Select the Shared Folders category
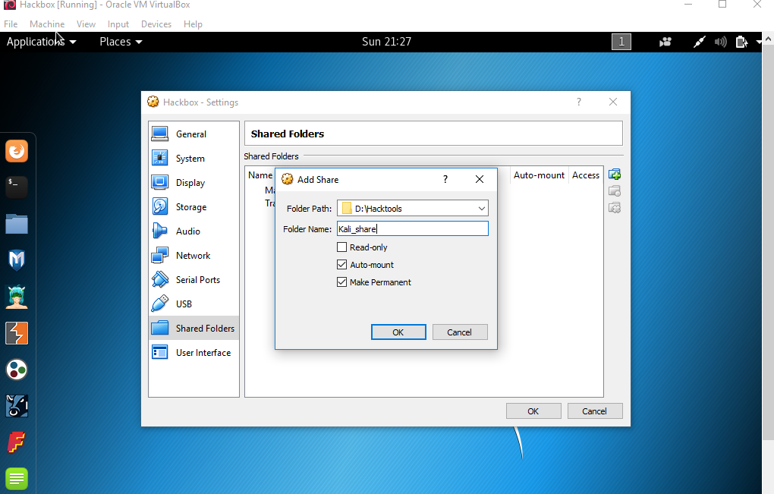774x494 pixels. pyautogui.click(x=193, y=328)
